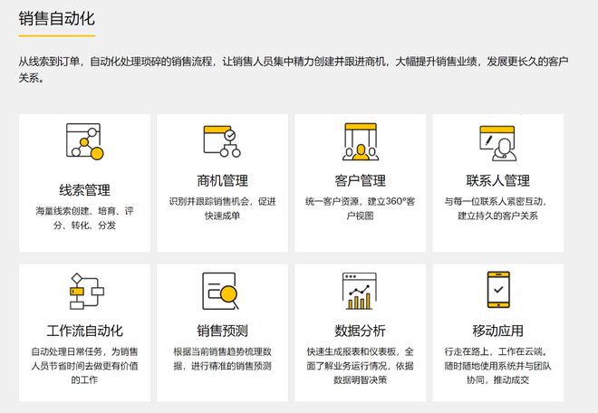Select the 联系人管理 heading
Image resolution: width=598 pixels, height=413 pixels.
[497, 180]
